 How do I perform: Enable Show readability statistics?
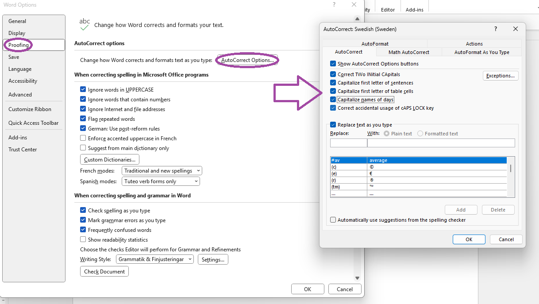[83, 239]
